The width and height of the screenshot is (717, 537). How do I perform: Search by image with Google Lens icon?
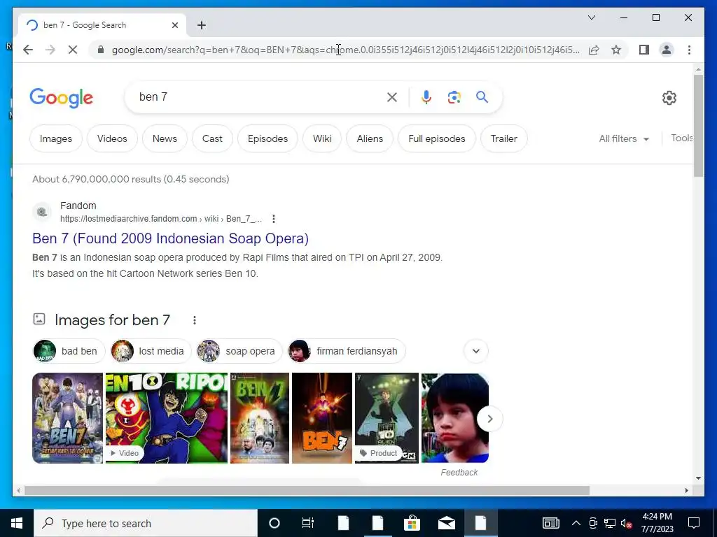(454, 97)
